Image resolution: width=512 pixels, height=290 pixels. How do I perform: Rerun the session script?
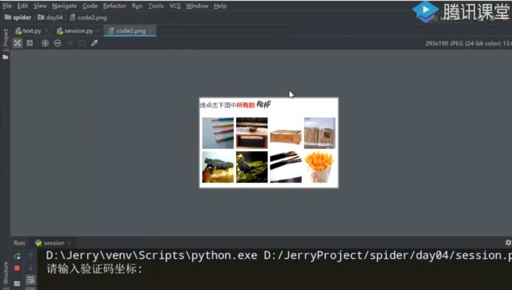coord(17,256)
